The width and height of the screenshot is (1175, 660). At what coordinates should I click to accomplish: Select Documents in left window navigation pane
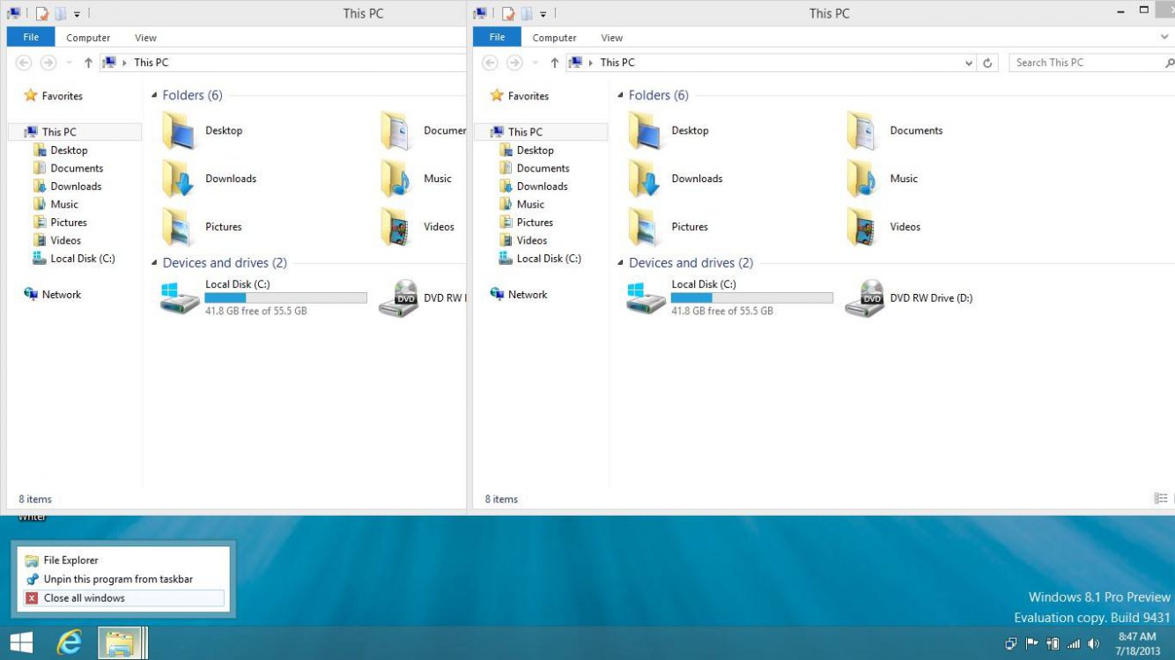[77, 168]
